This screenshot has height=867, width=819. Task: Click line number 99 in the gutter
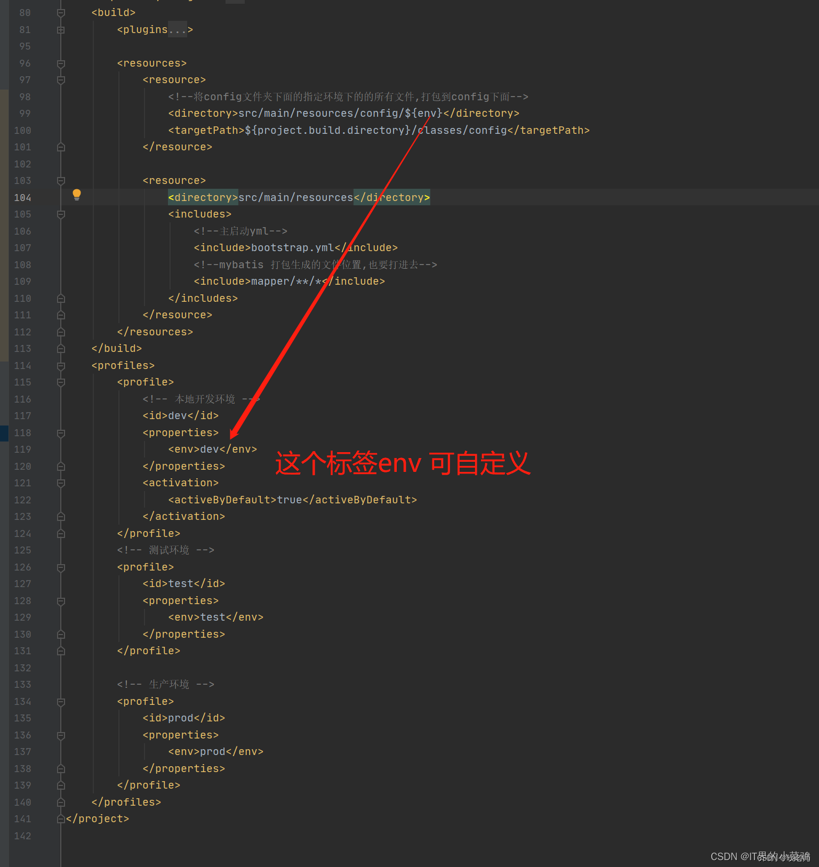click(25, 114)
